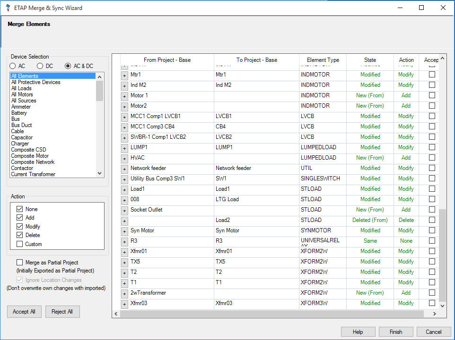The width and height of the screenshot is (455, 340).
Task: Tick the Accept checkbox for Load2 row
Action: [x=432, y=220]
